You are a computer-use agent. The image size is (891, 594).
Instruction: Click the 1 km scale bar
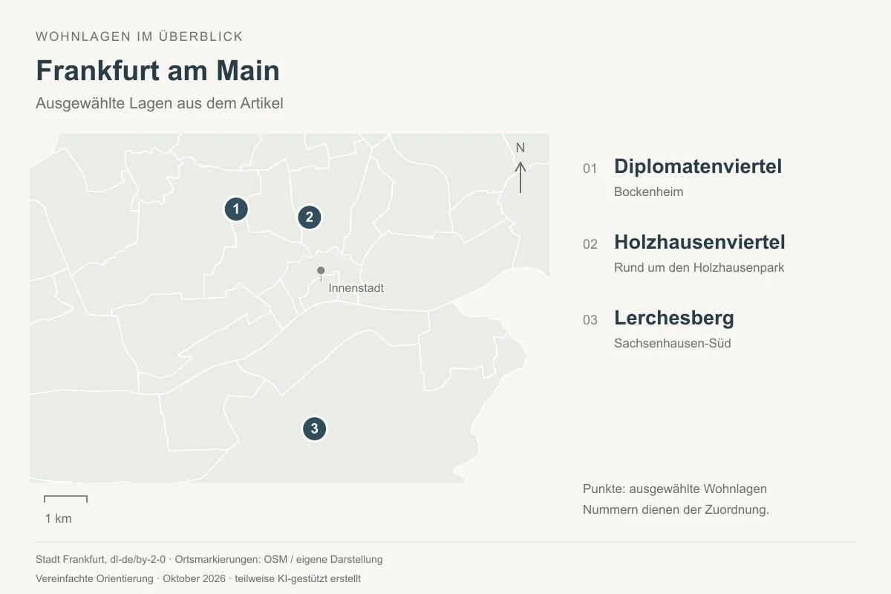pyautogui.click(x=65, y=499)
